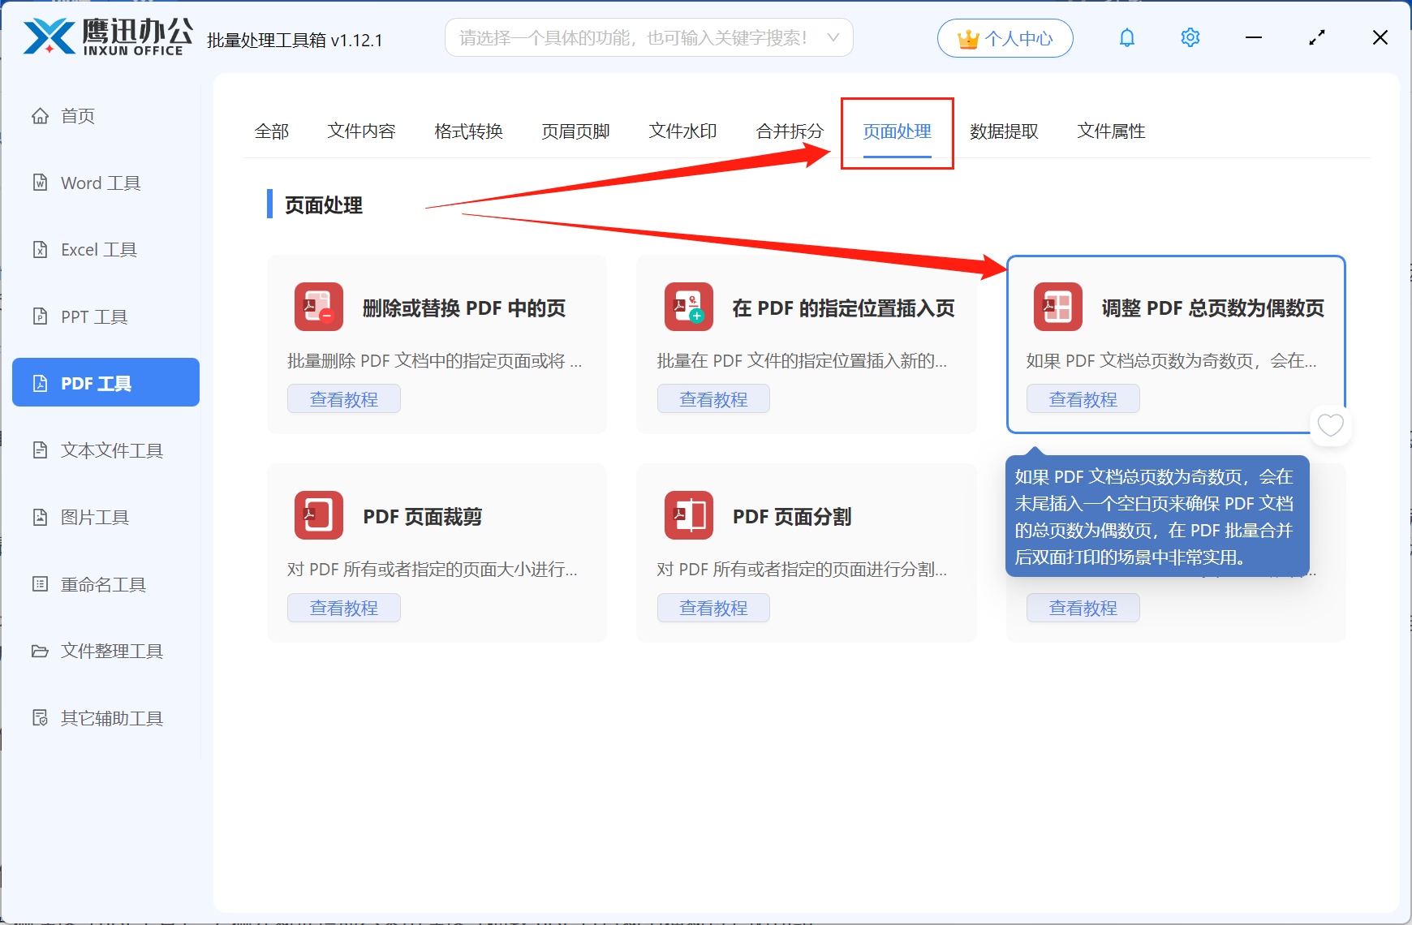Open the settings gear icon
Viewport: 1412px width, 925px height.
point(1190,37)
